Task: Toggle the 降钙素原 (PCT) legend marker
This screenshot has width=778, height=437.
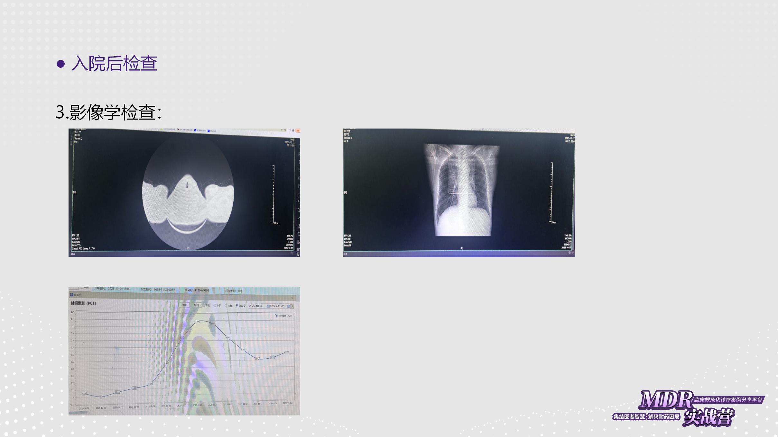Action: point(277,316)
